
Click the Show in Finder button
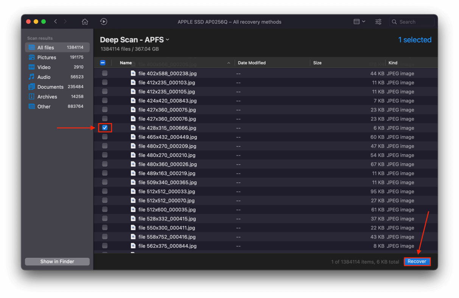tap(57, 262)
